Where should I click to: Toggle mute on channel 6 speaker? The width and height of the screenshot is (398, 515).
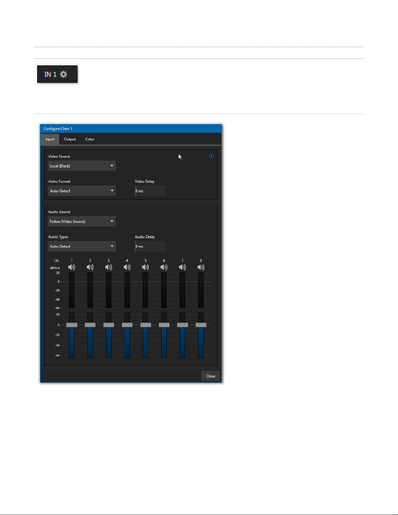click(x=164, y=267)
